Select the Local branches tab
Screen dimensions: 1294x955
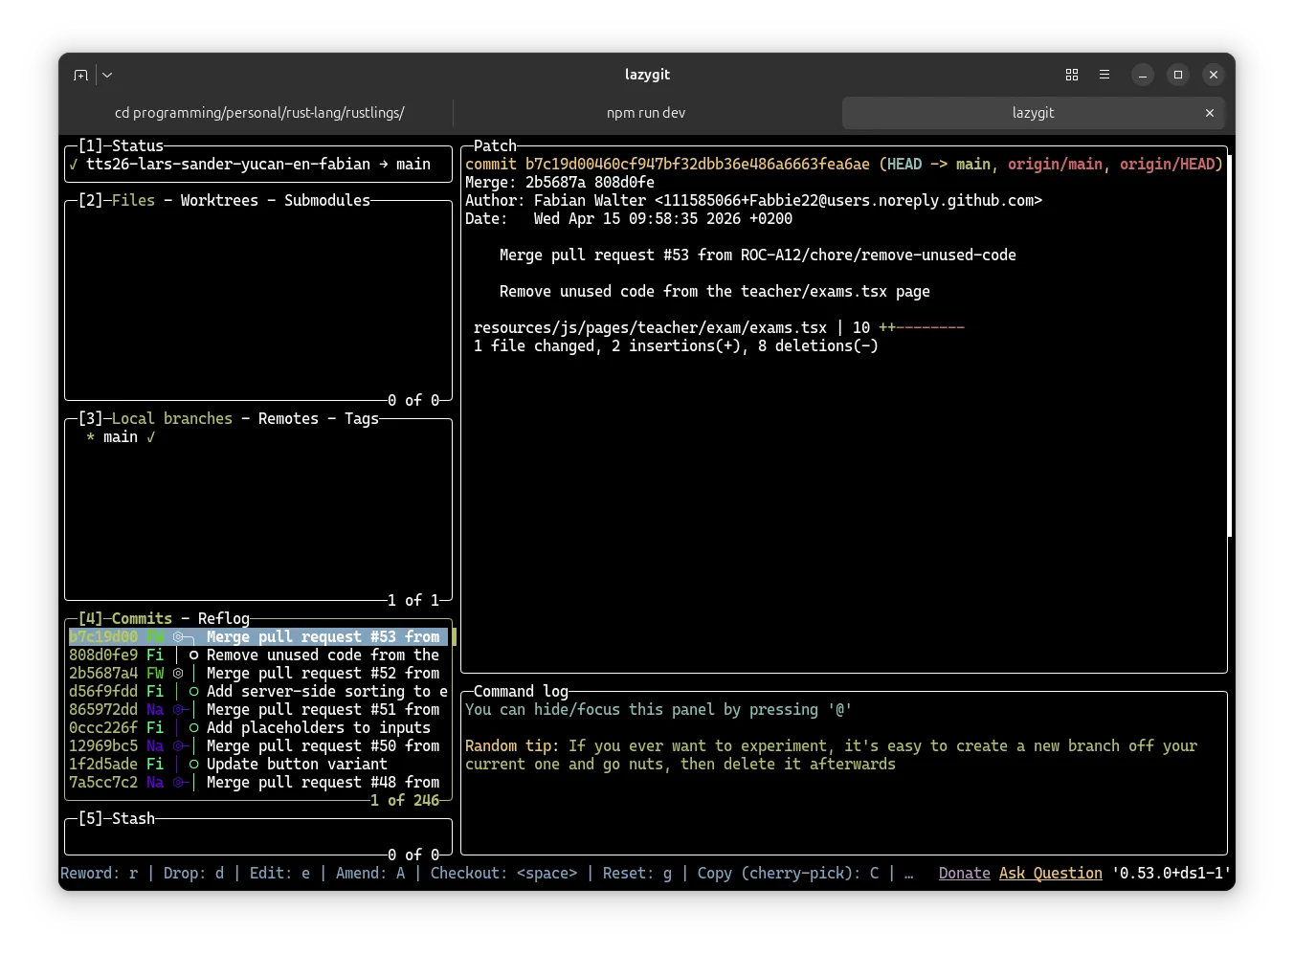[172, 419]
